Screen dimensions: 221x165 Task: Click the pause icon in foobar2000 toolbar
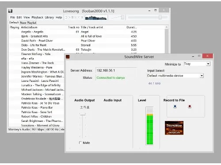point(72,17)
